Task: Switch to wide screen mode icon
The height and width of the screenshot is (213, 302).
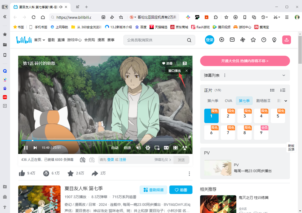Action: (x=166, y=148)
